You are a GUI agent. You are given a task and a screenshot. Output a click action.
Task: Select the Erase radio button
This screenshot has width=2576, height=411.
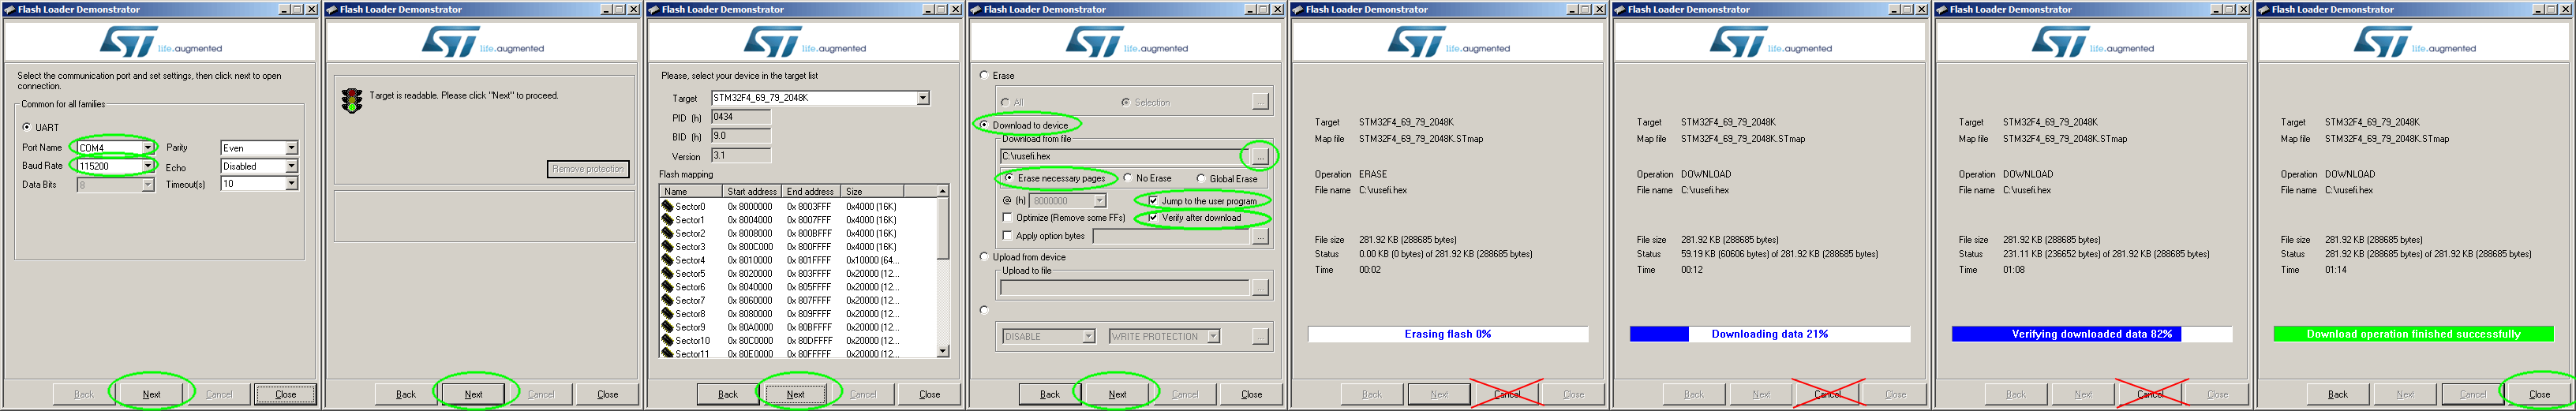click(984, 75)
